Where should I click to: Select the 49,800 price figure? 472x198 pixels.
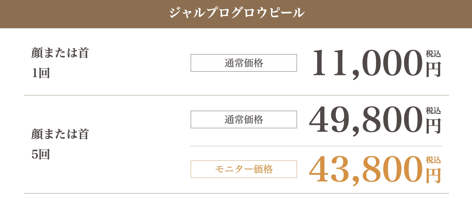pyautogui.click(x=365, y=120)
